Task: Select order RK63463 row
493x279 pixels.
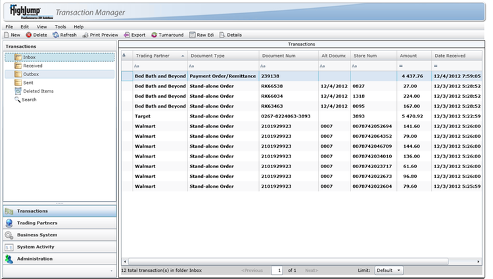Action: click(302, 106)
